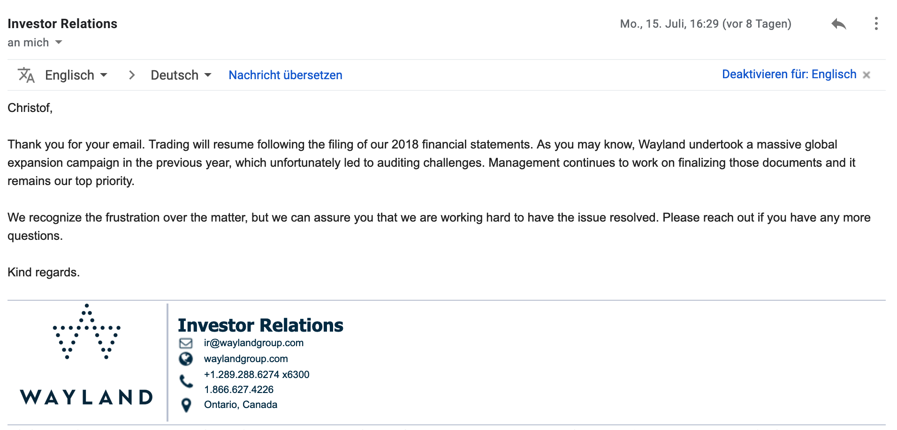Screen dimensions: 897x430
Task: Click the envelope icon in signature
Action: pyautogui.click(x=186, y=343)
